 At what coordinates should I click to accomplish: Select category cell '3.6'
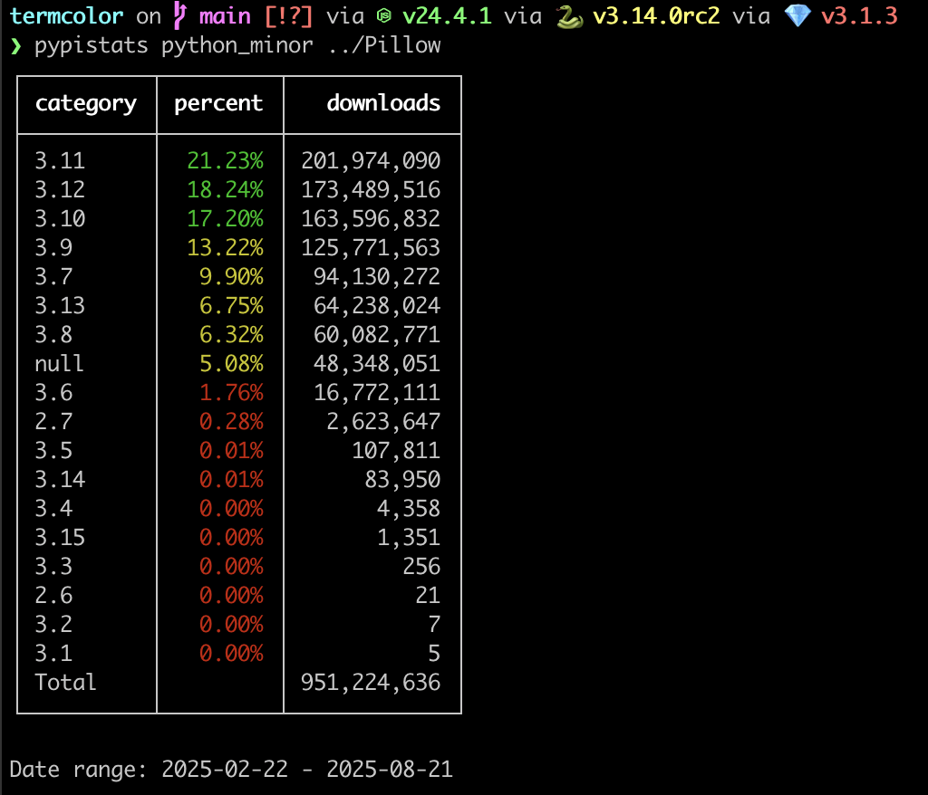coord(53,393)
